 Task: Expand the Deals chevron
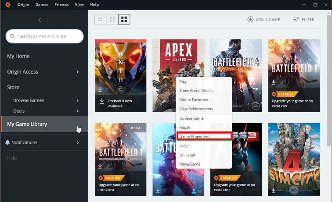(77, 111)
